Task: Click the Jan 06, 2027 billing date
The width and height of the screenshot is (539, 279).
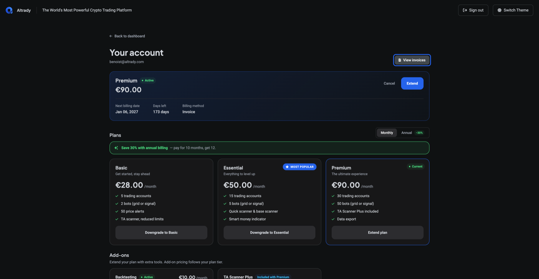Action: pyautogui.click(x=127, y=112)
